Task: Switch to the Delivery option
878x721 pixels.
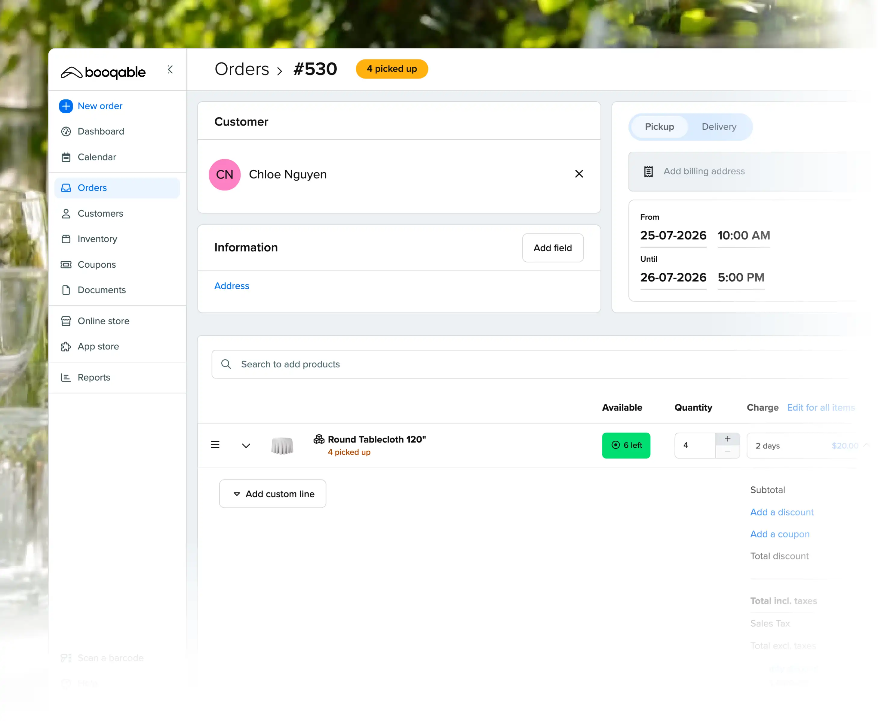Action: (719, 127)
